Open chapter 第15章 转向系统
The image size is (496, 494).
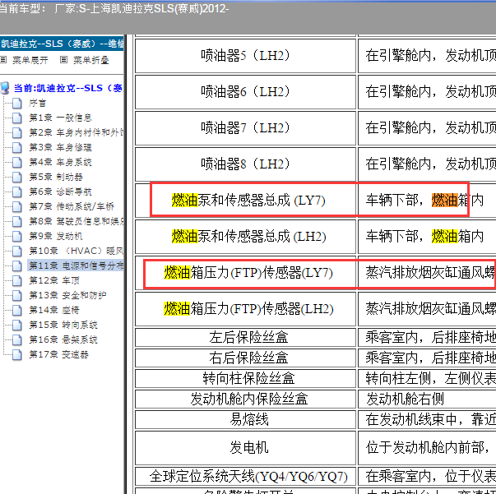click(63, 325)
